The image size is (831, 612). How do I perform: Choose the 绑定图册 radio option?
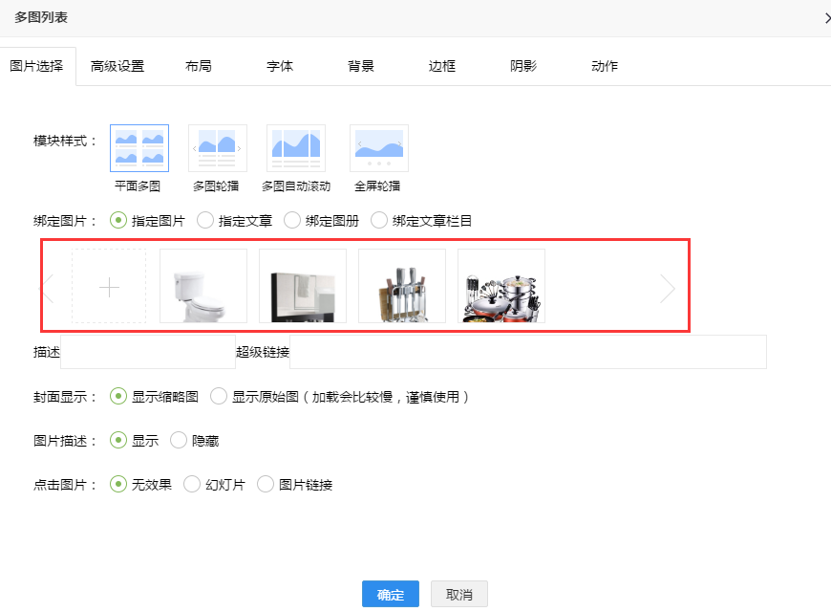[292, 221]
